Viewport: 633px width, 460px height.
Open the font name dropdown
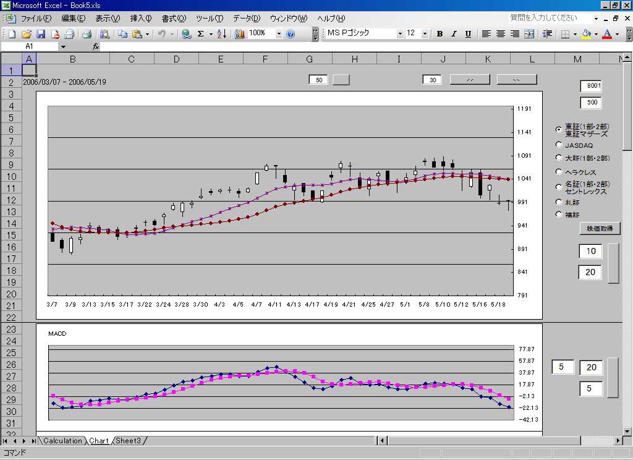coord(399,34)
